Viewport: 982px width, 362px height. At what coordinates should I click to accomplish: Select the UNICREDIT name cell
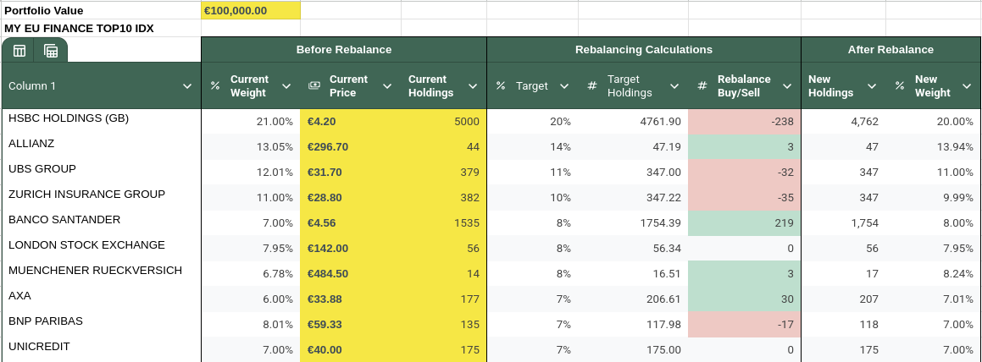click(102, 349)
